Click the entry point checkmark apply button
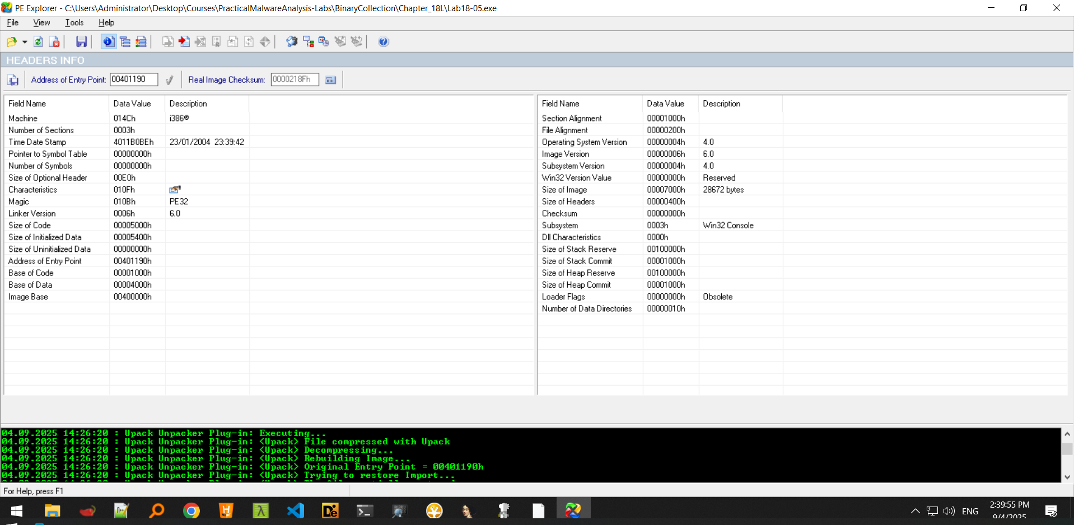 170,80
